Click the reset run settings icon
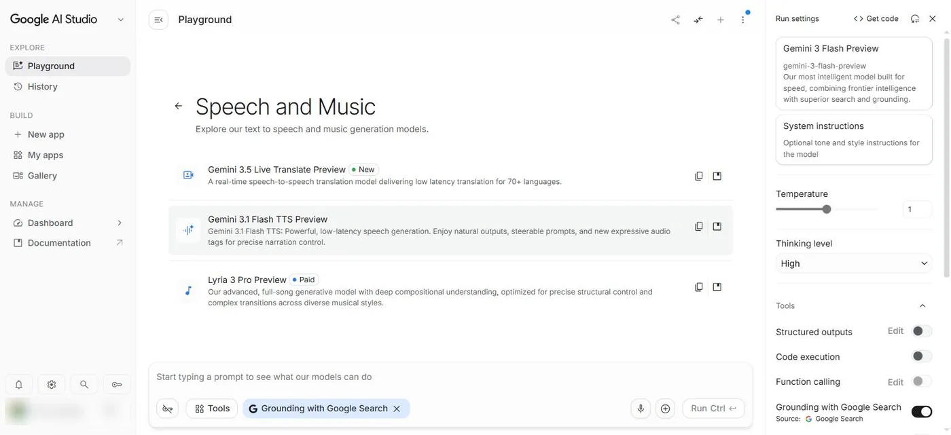 point(915,19)
